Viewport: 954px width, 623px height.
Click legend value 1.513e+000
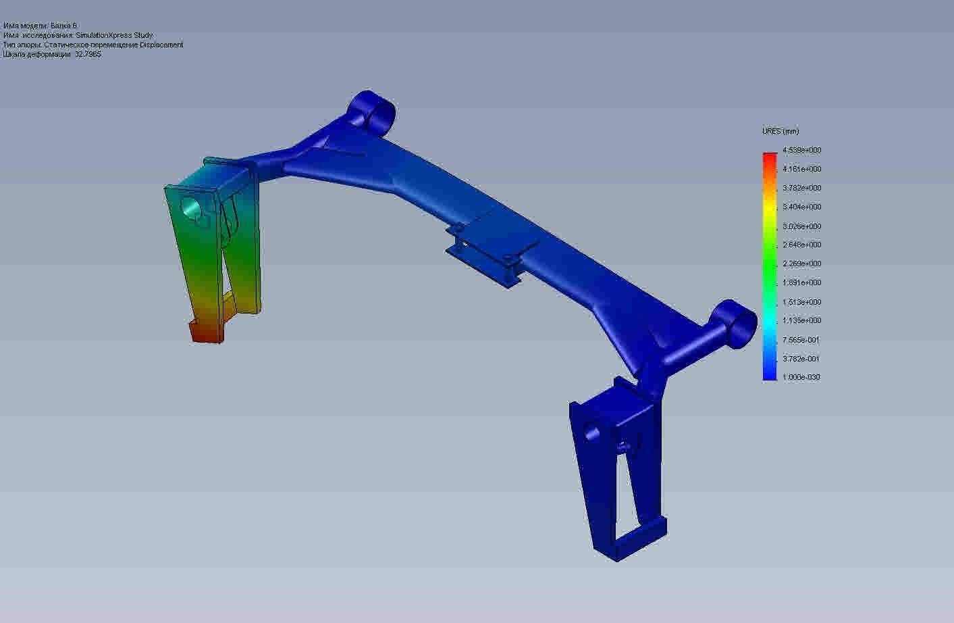[x=802, y=302]
